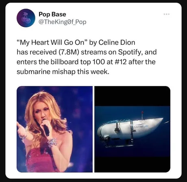This screenshot has height=182, width=187.
Task: Click the quoted "My Heart Will Go On" title
Action: pyautogui.click(x=52, y=43)
